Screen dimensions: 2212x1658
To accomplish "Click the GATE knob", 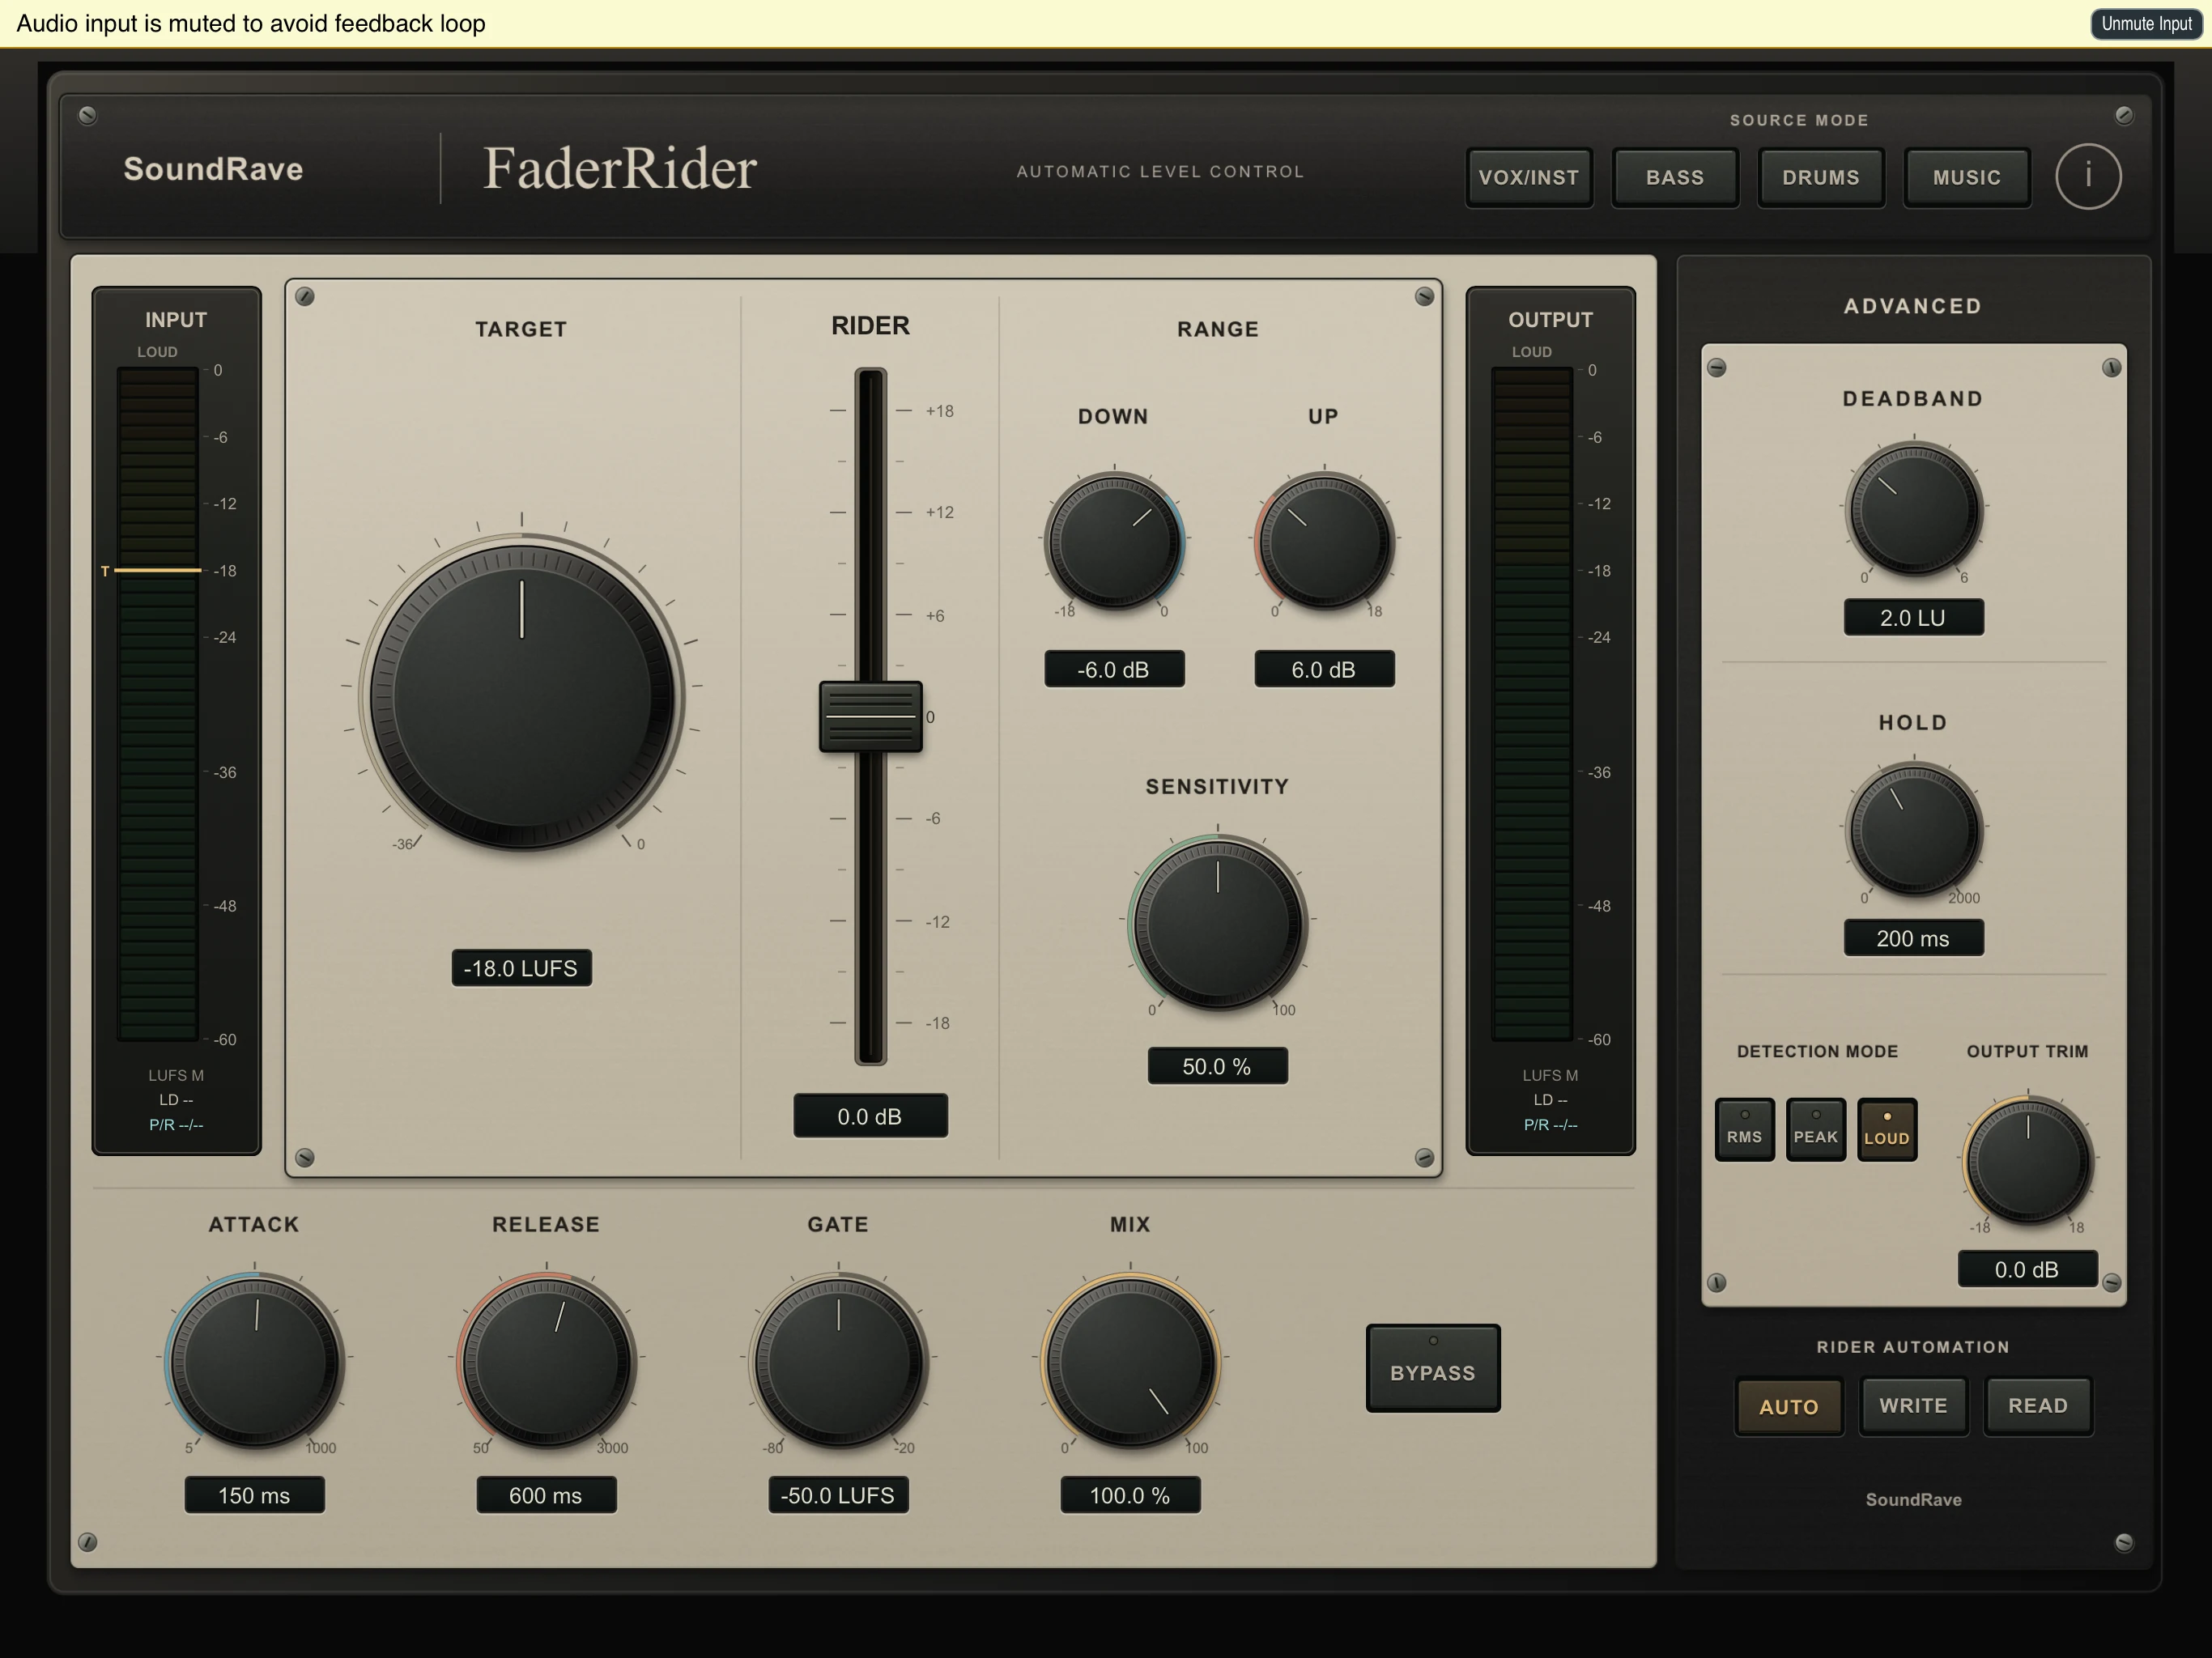I will coord(838,1362).
